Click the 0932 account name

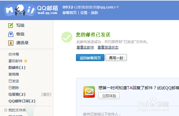68,7
